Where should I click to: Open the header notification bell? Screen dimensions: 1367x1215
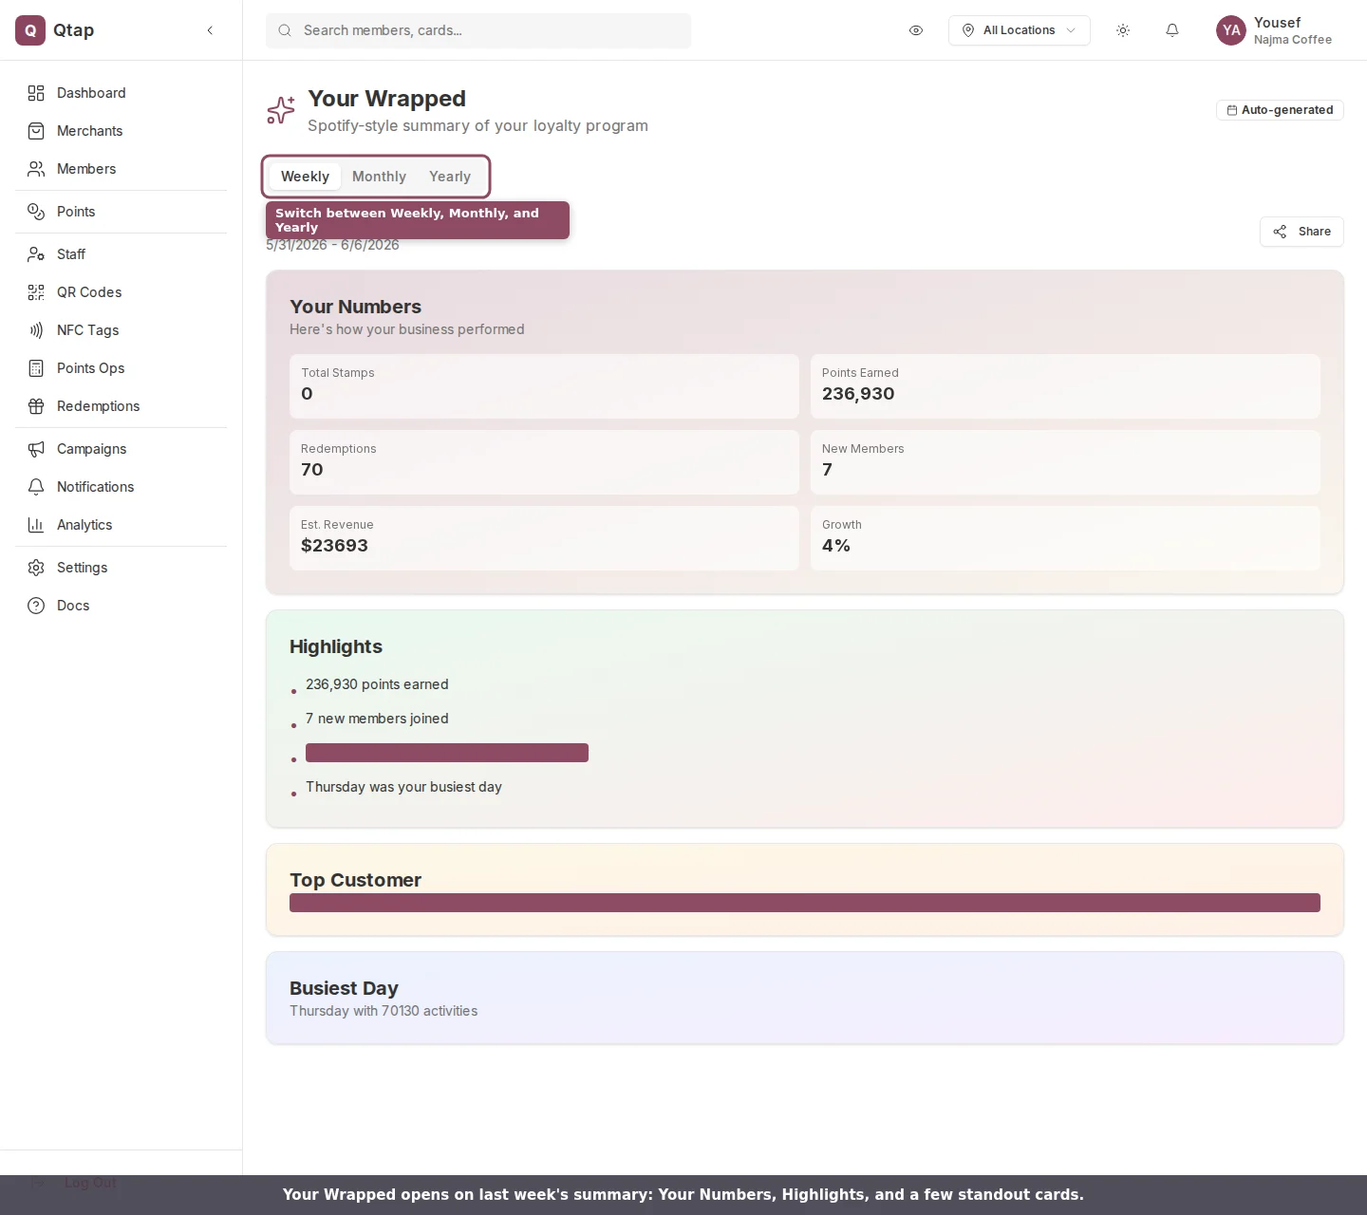click(1172, 30)
